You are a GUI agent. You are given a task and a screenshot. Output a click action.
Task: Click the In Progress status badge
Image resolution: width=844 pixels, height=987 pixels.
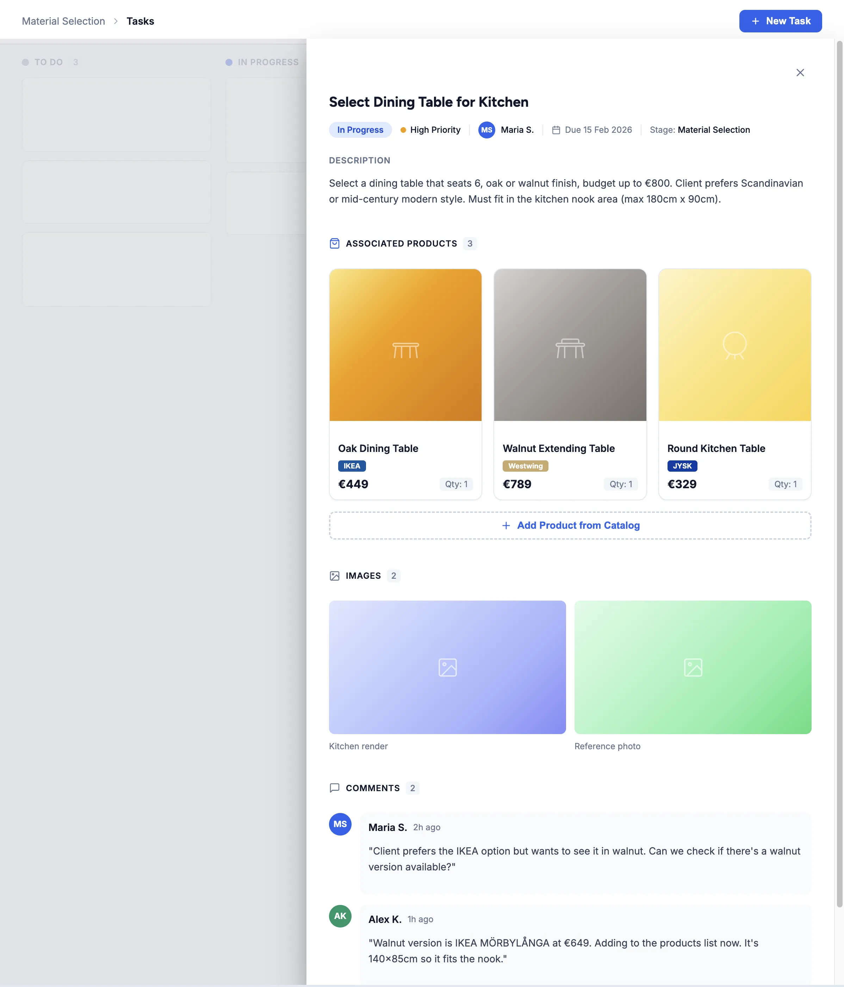click(x=360, y=130)
